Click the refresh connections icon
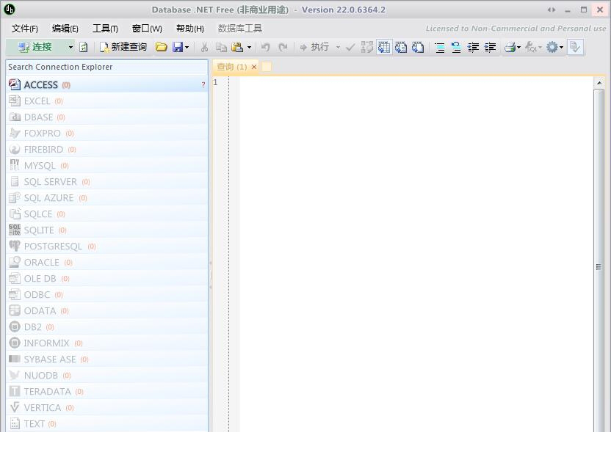Image resolution: width=611 pixels, height=449 pixels. click(x=84, y=47)
